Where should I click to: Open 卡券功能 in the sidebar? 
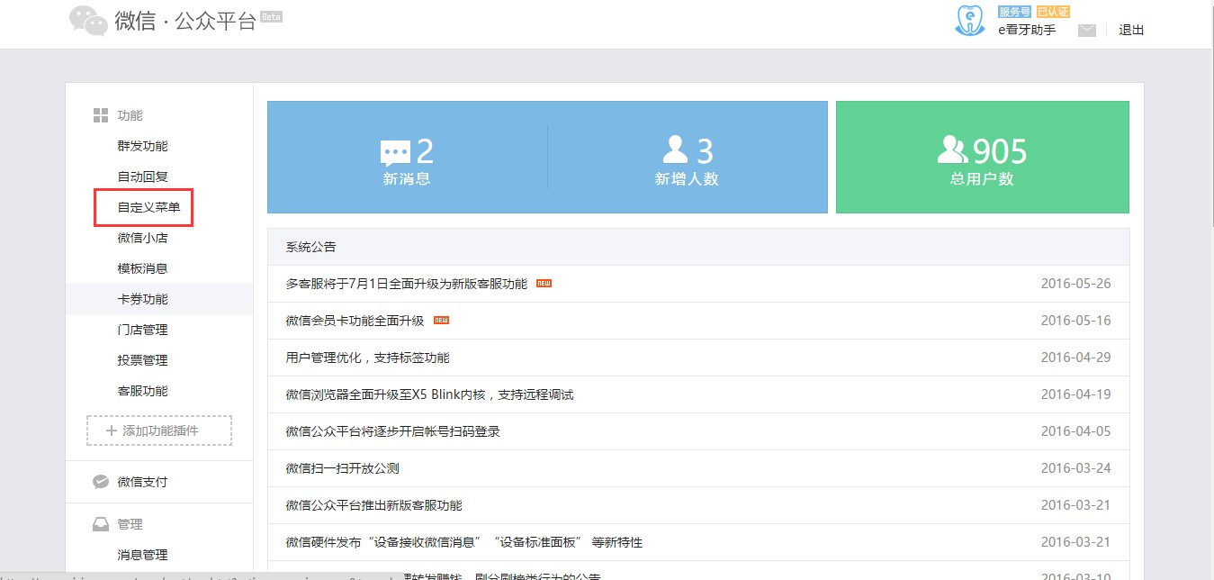coord(142,299)
